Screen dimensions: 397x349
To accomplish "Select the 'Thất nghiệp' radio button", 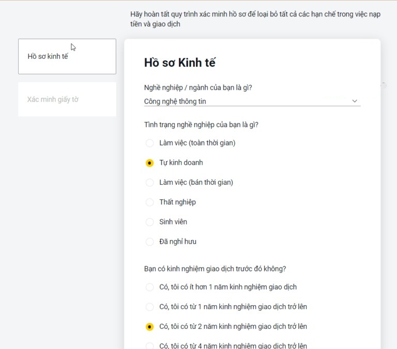I will 150,202.
